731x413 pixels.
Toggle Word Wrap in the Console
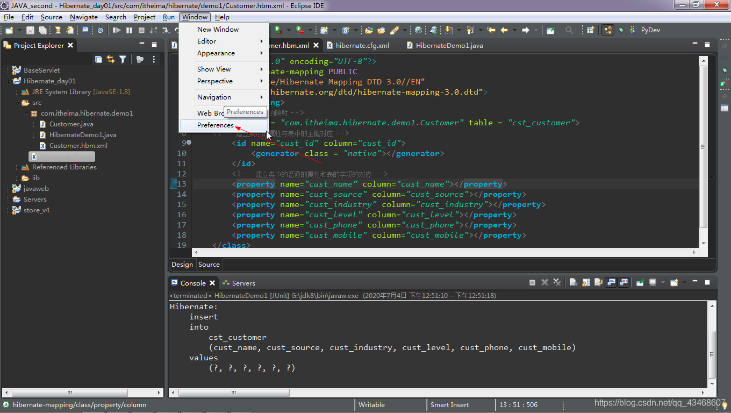point(598,282)
